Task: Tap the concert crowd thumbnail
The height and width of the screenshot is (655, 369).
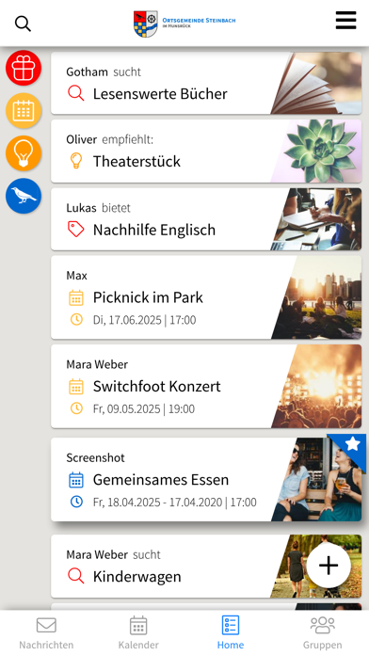Action: click(x=316, y=386)
